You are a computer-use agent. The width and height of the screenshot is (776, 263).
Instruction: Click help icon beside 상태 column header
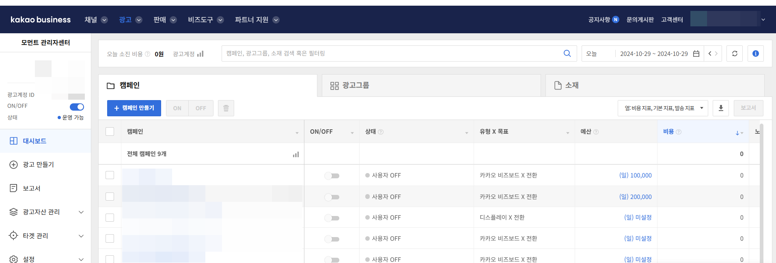coord(381,132)
